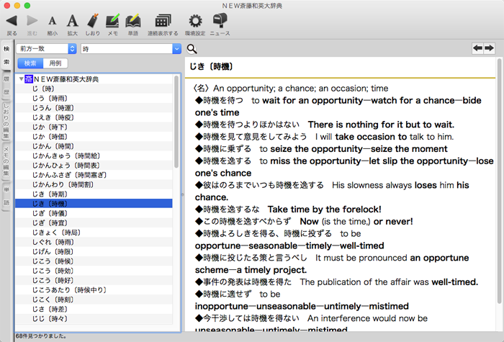Select the じぎ〔時儀〕 entry

tap(94, 213)
